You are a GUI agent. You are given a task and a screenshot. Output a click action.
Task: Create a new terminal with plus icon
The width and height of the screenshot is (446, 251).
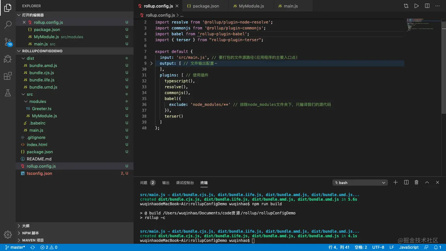point(395,182)
